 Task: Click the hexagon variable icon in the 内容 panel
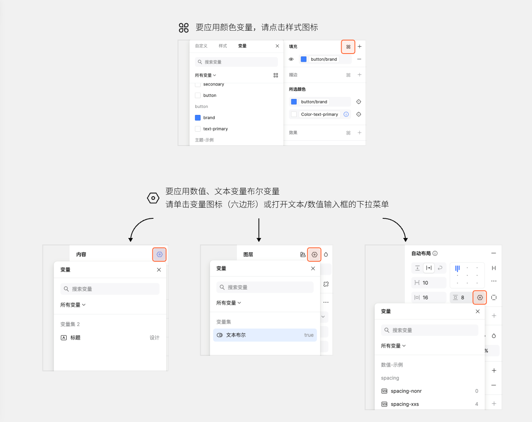159,254
